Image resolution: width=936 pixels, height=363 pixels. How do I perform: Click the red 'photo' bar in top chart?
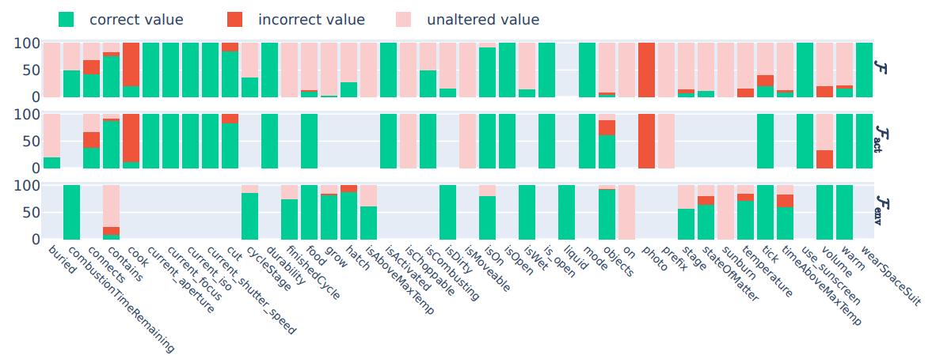(x=647, y=70)
